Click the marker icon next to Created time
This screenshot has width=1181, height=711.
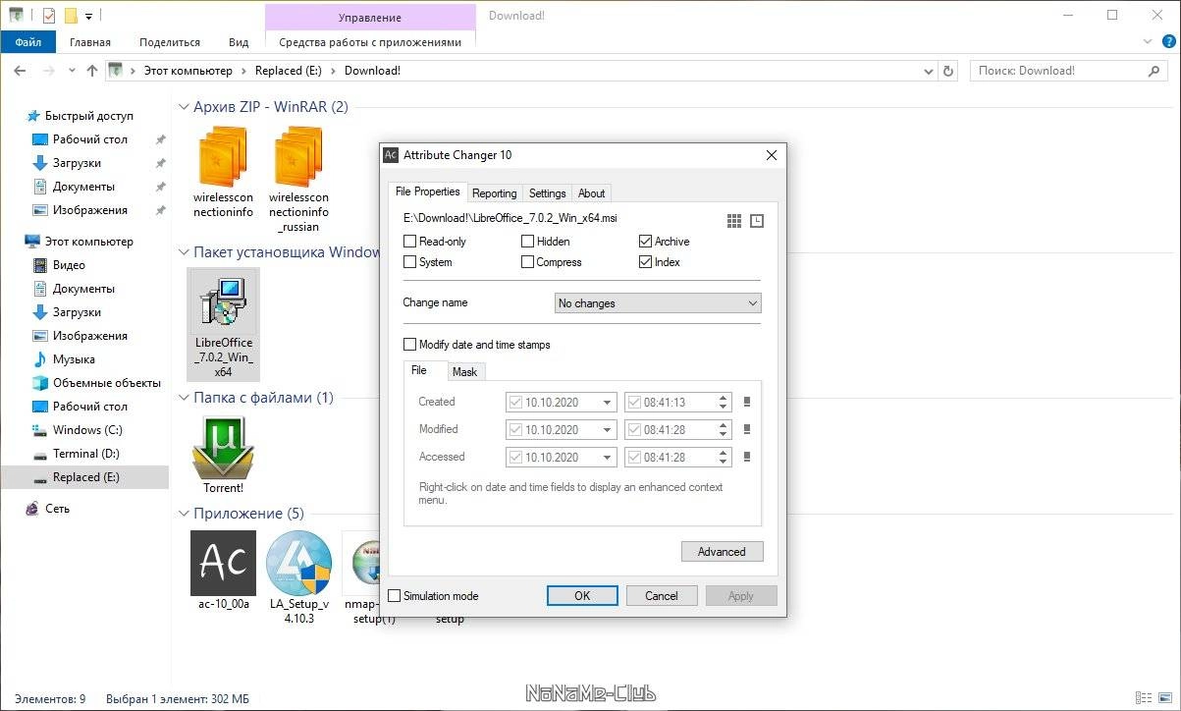point(747,402)
